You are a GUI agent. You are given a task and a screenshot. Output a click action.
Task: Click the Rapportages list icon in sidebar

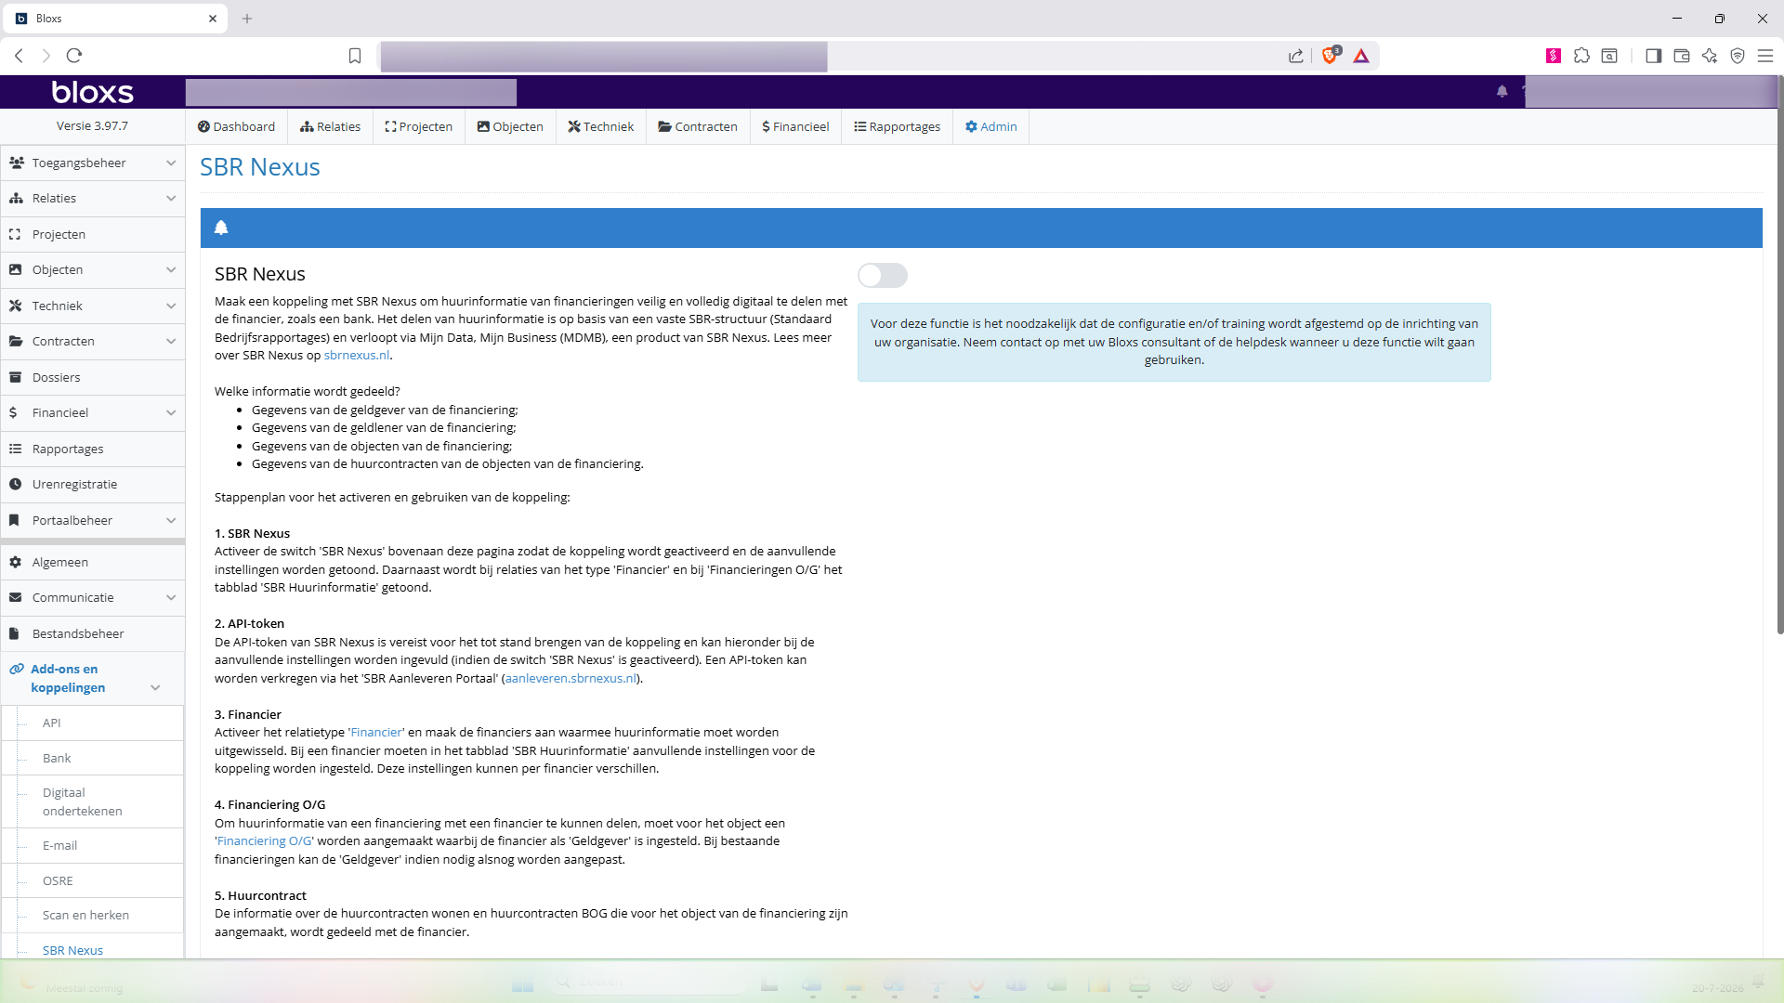[15, 449]
